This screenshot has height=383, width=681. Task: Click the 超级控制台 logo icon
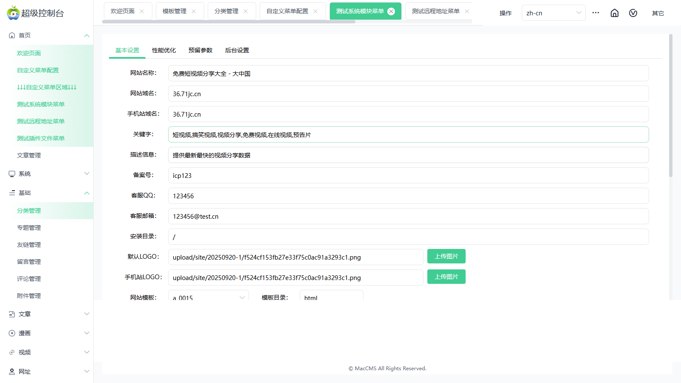[x=13, y=13]
